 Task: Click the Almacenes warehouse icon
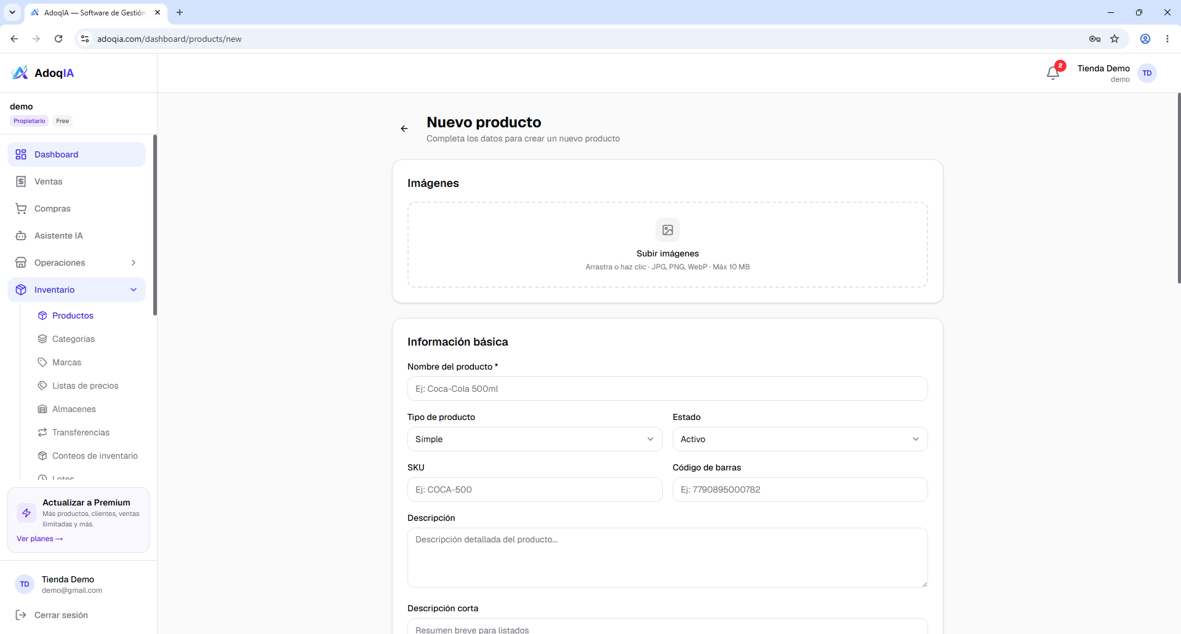coord(42,409)
